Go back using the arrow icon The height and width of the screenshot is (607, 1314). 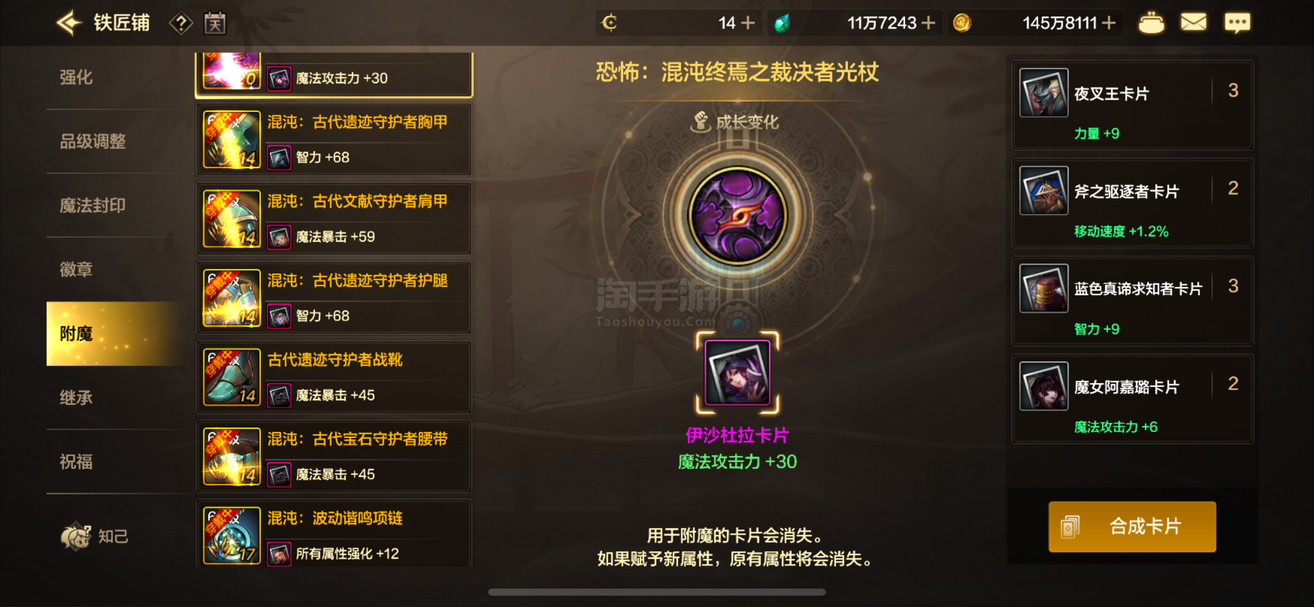tap(70, 23)
